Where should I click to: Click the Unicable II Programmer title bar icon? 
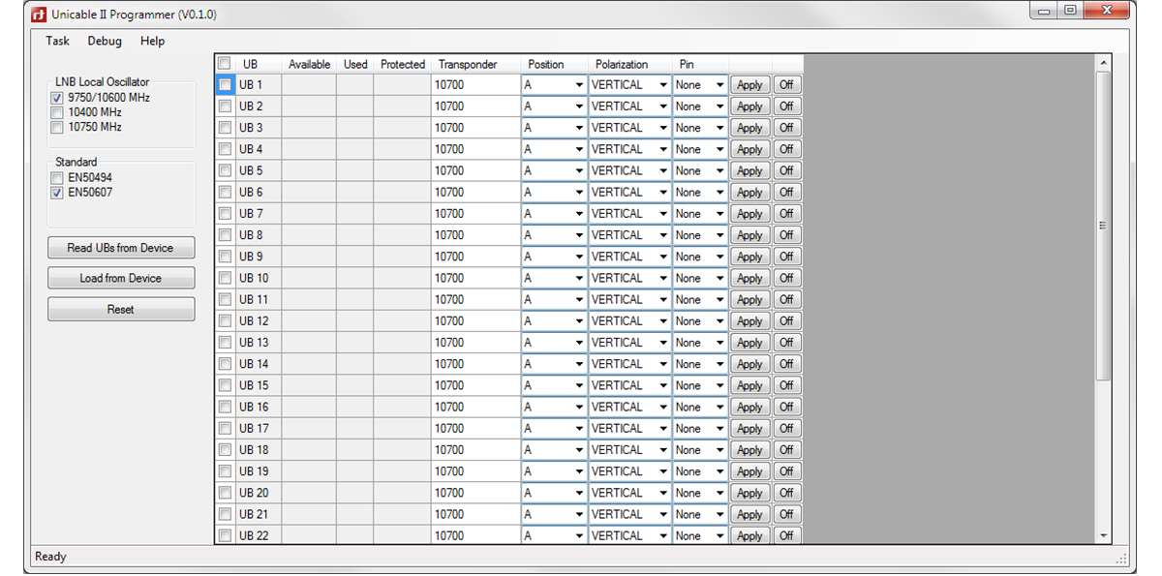39,15
